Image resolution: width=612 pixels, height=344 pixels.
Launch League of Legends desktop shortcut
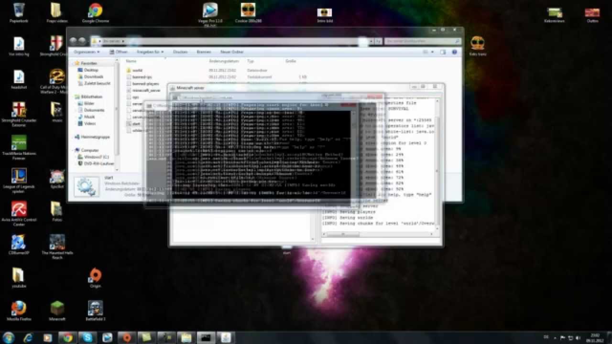(19, 181)
